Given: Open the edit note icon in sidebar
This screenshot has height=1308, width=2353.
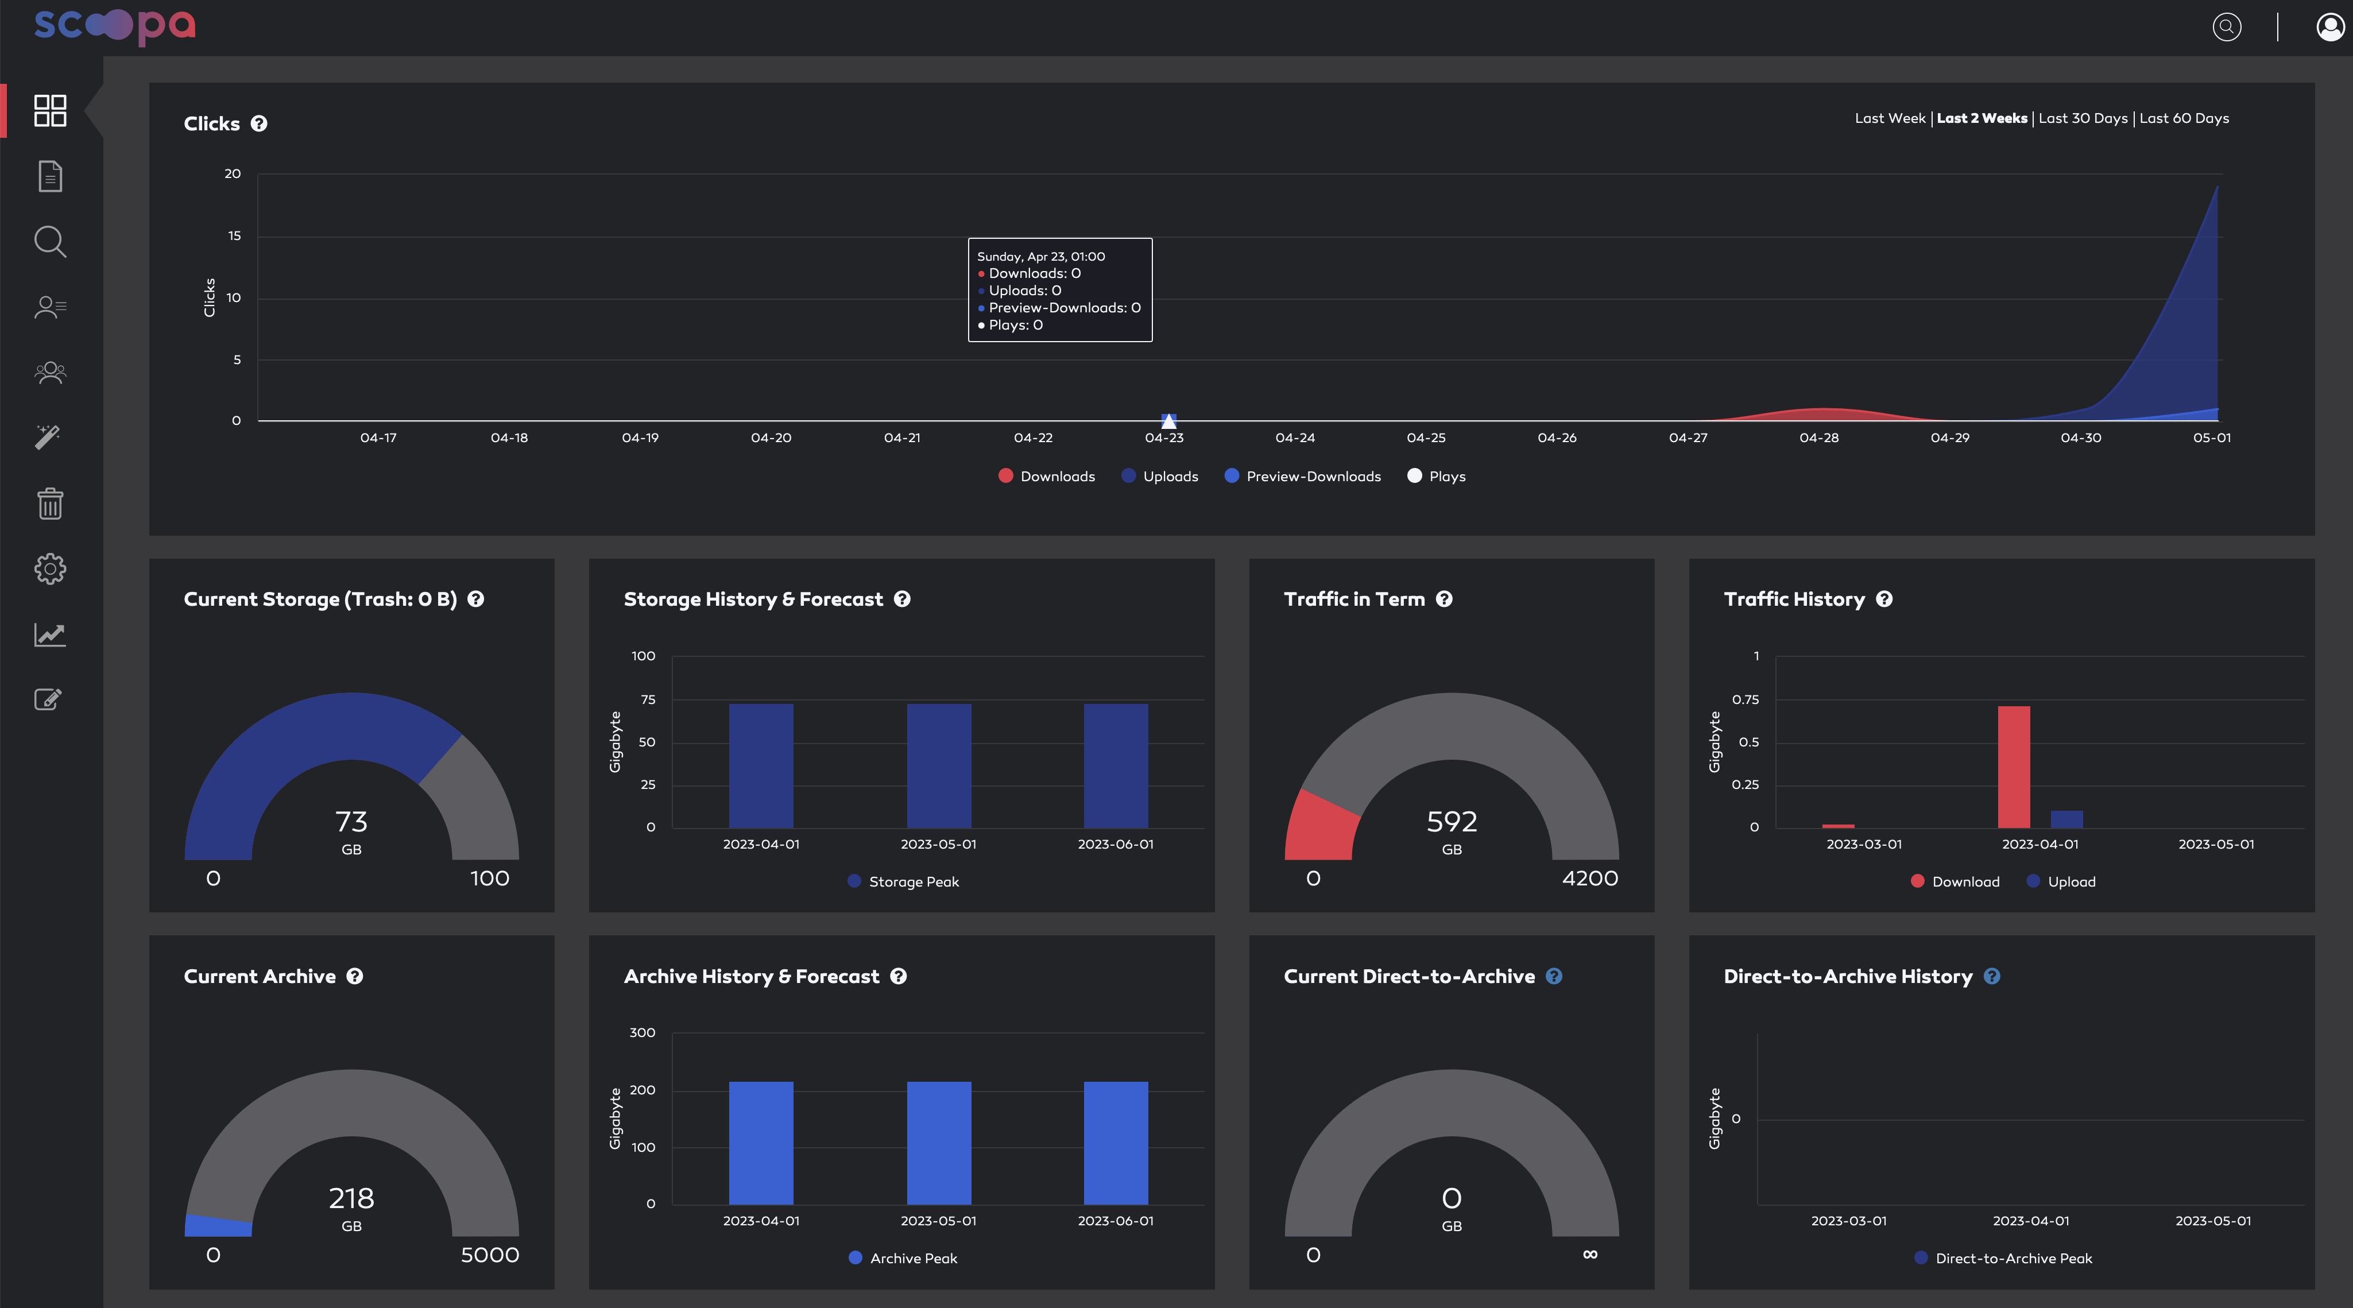Looking at the screenshot, I should (48, 700).
